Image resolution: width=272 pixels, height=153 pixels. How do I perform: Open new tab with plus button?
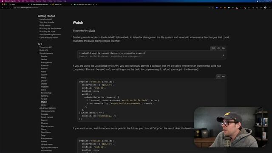tap(96, 4)
